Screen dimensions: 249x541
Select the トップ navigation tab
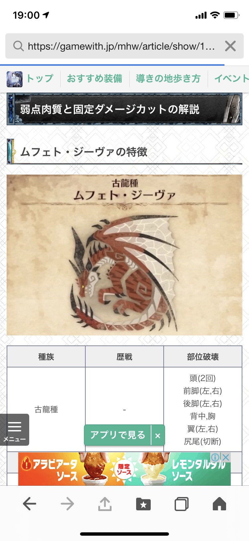pos(40,79)
